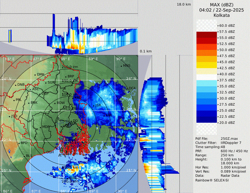Select the DCA station label
This screenshot has width=250, height=193.
(132, 88)
